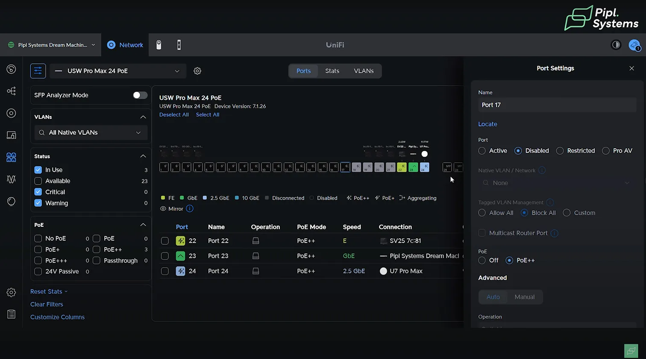
Task: Collapse the VLANs filter section
Action: coord(143,117)
